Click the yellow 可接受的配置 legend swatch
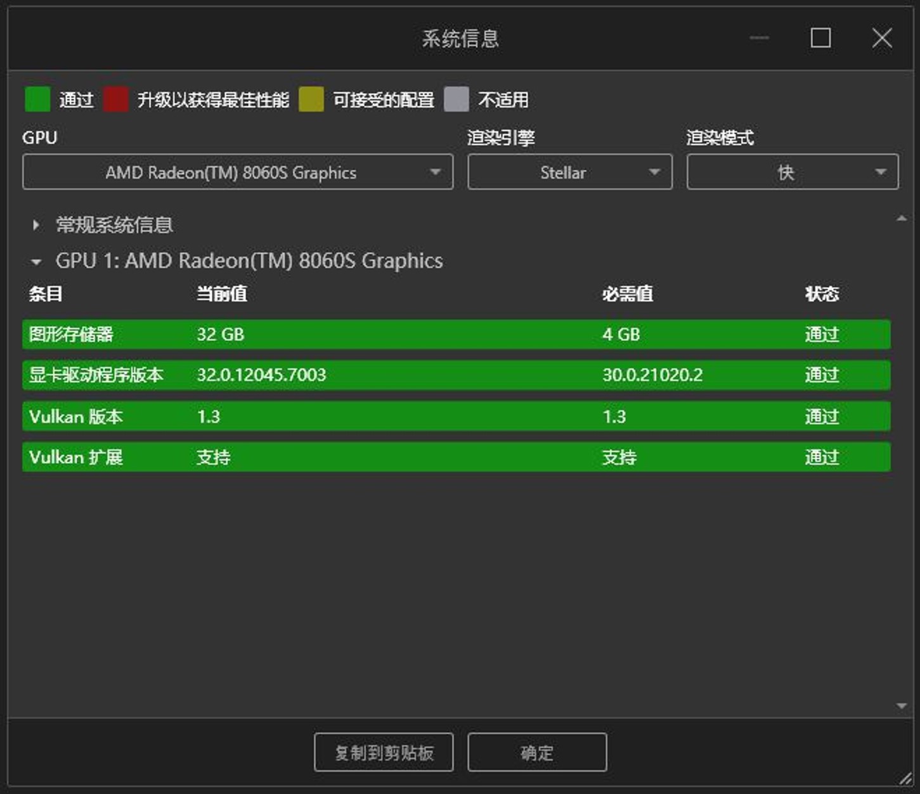The height and width of the screenshot is (794, 920). [311, 99]
